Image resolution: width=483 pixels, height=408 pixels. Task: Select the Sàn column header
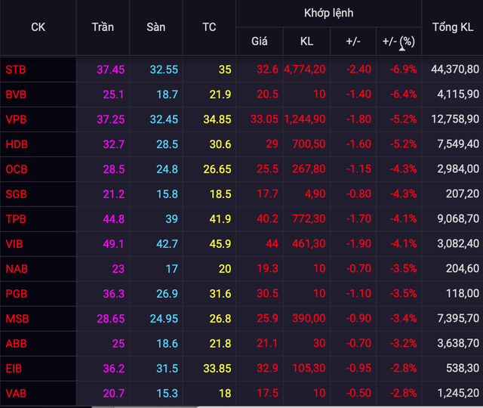pyautogui.click(x=156, y=27)
